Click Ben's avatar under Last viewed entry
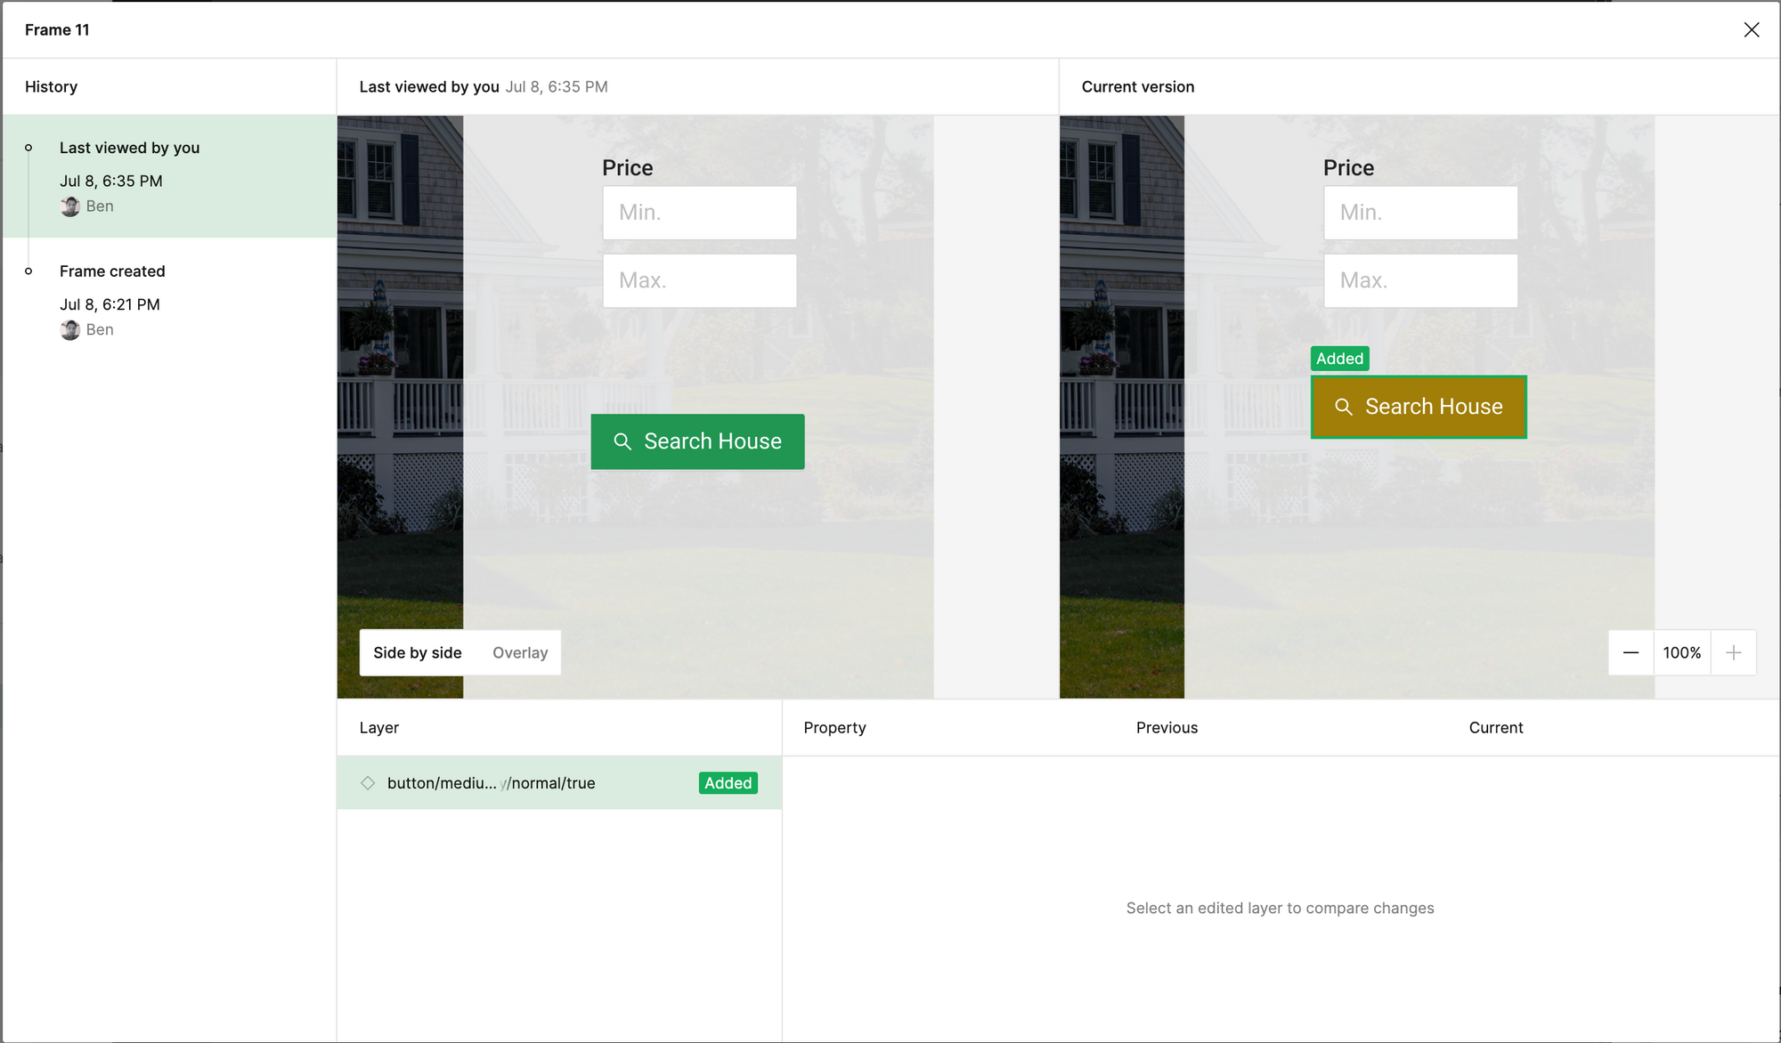This screenshot has width=1781, height=1043. pyautogui.click(x=70, y=206)
